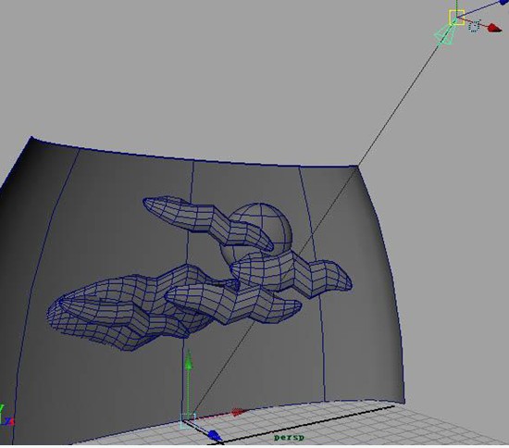Select the yellow center box of the top-right manipulator
509x448 pixels.
point(457,18)
